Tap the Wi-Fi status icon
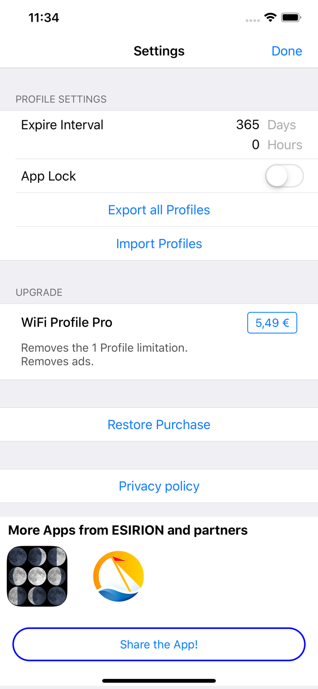 [x=270, y=17]
